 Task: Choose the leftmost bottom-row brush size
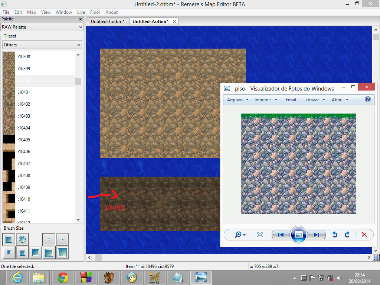click(x=9, y=253)
